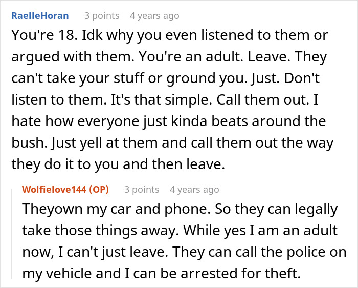
Task: Click the word "Idk" in RaelleHoran's comment
Action: pos(95,37)
